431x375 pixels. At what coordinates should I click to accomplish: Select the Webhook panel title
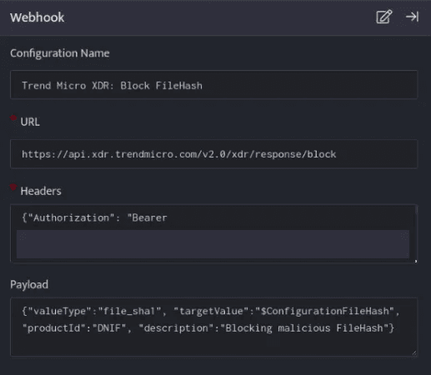[x=38, y=17]
